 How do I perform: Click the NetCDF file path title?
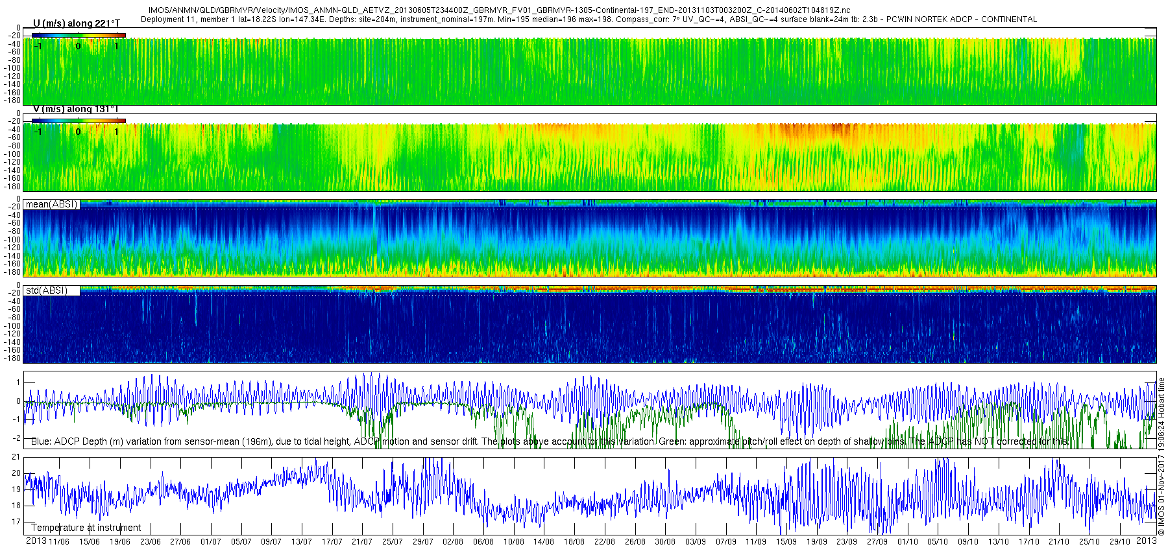click(499, 10)
